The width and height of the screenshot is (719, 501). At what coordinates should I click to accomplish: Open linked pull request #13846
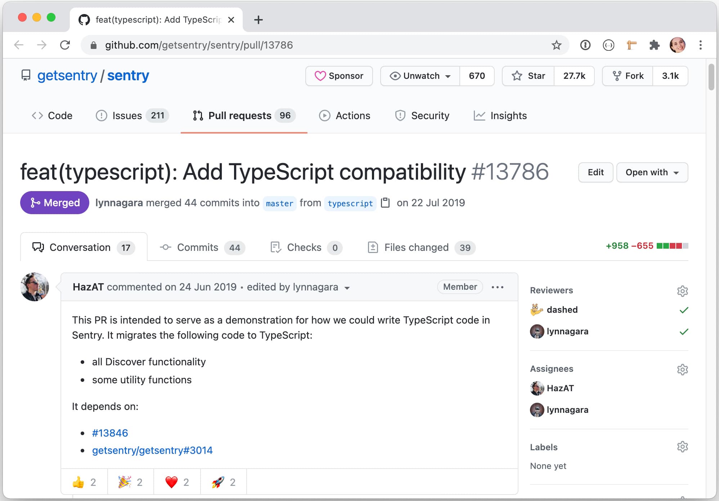109,433
